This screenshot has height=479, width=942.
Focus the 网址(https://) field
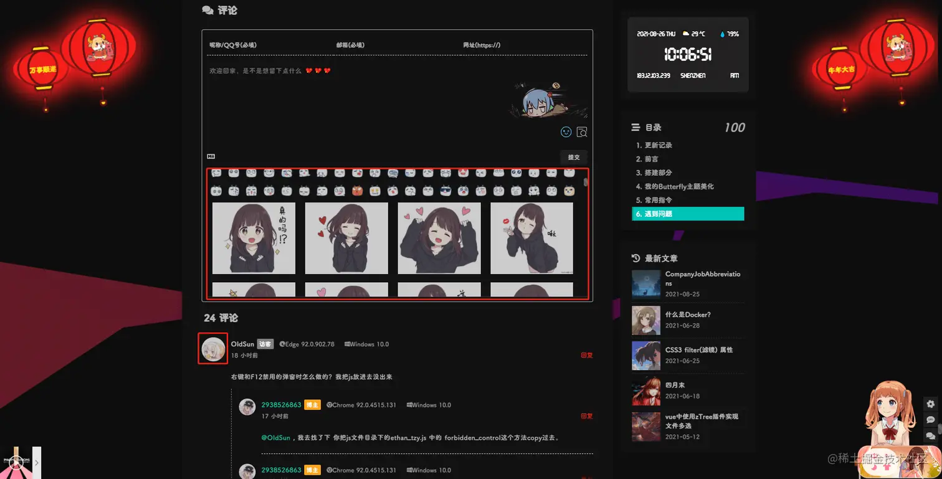click(x=524, y=45)
